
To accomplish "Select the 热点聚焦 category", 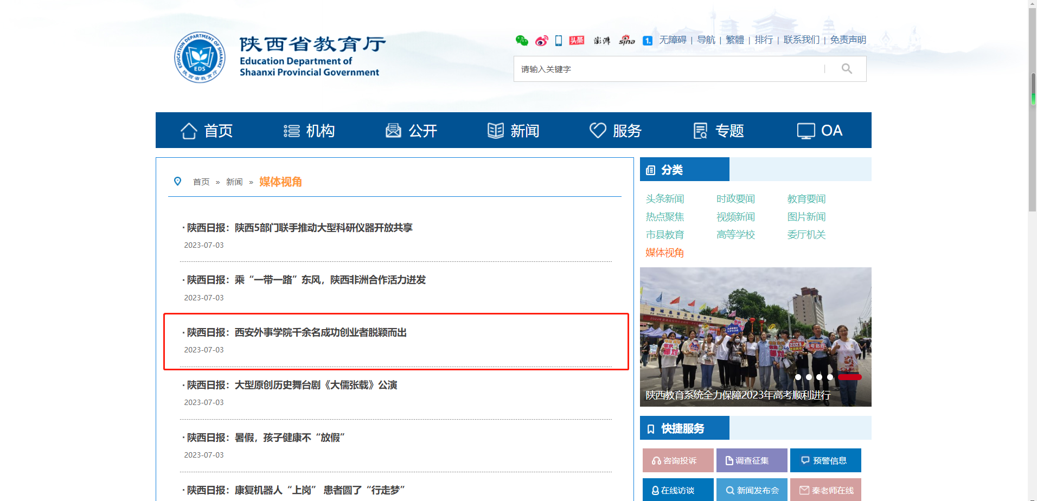I will pos(665,217).
